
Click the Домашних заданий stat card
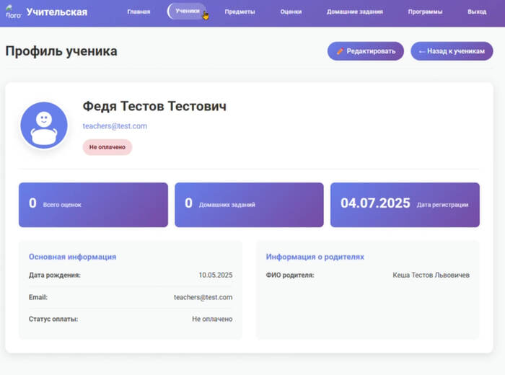point(249,205)
